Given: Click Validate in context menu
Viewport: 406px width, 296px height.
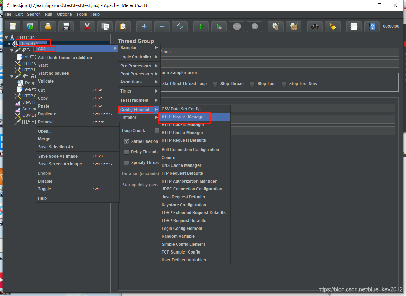Looking at the screenshot, I should 77,81.
